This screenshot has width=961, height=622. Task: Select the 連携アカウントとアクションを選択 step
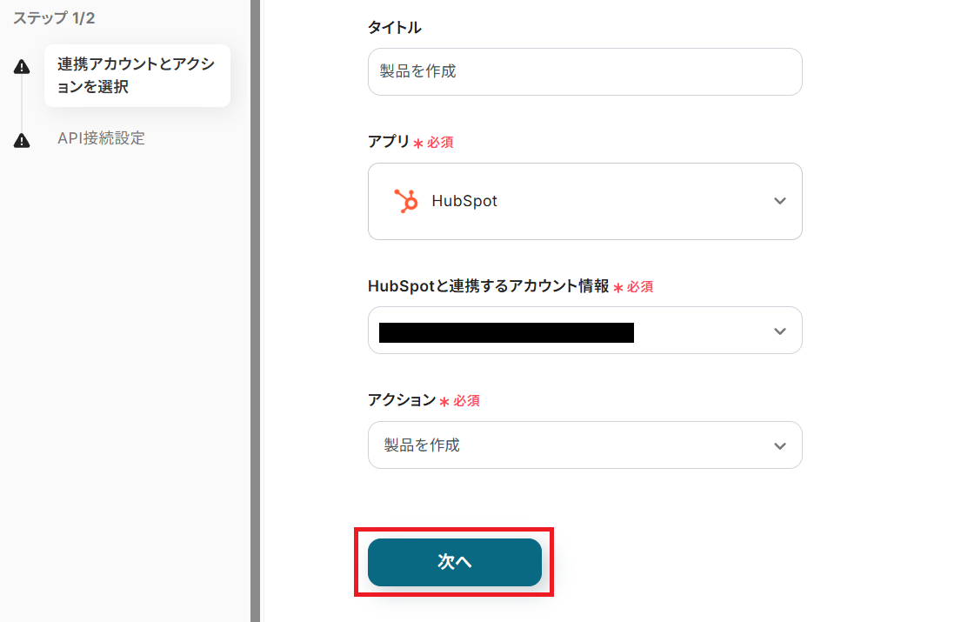point(137,76)
